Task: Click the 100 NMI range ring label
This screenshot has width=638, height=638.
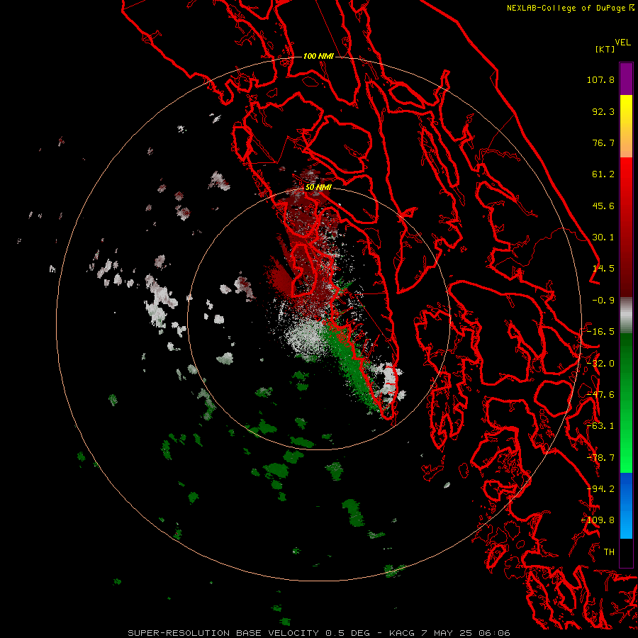Action: [318, 56]
